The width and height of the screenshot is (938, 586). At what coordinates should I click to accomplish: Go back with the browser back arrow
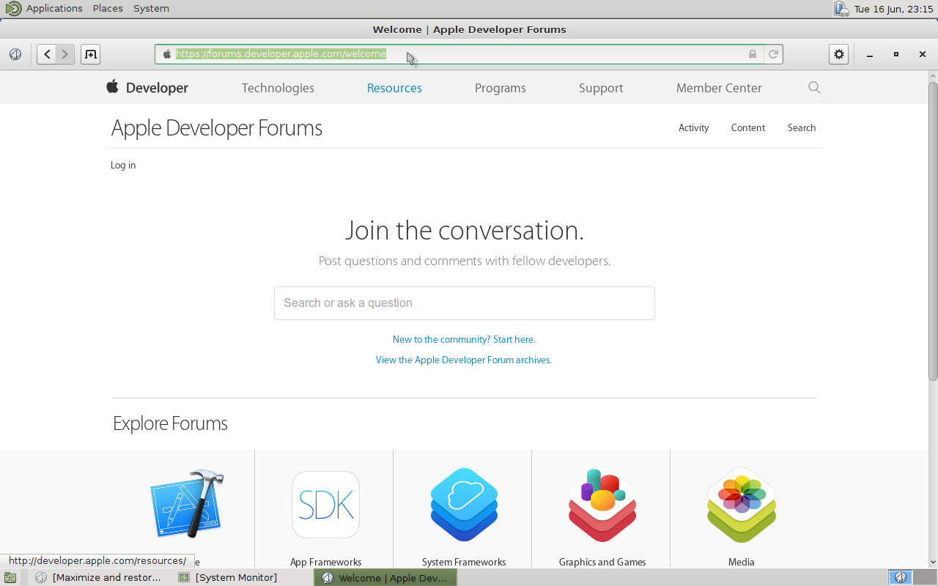click(46, 54)
